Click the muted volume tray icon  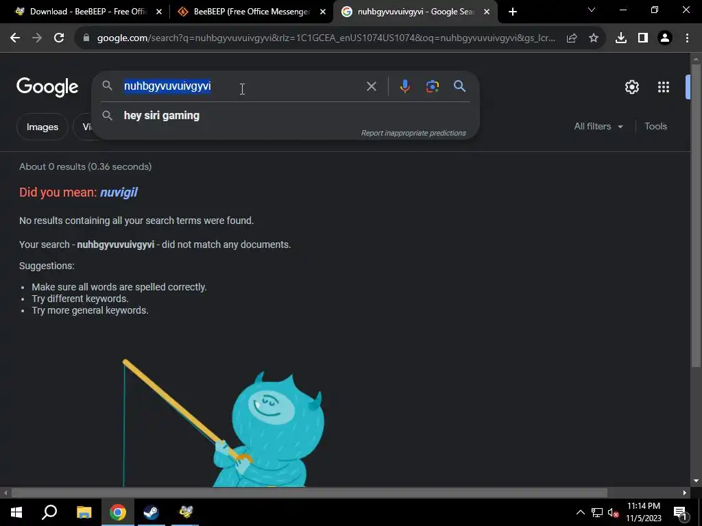pyautogui.click(x=614, y=512)
